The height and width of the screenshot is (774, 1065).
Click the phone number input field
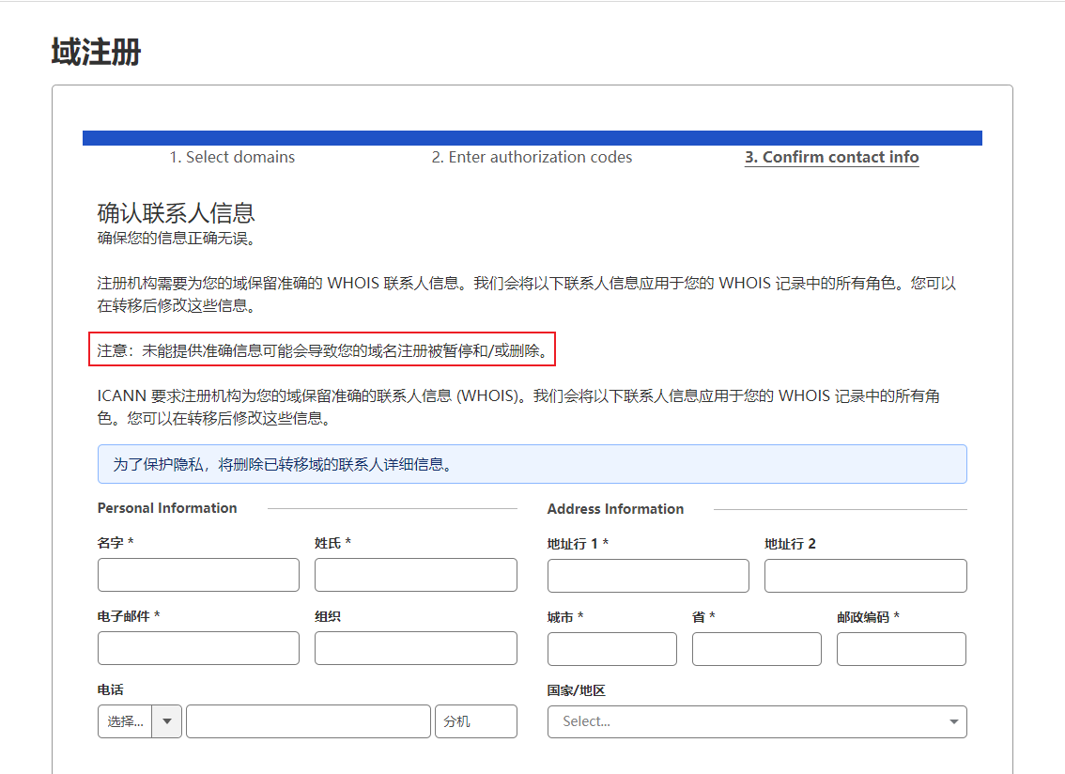click(308, 721)
